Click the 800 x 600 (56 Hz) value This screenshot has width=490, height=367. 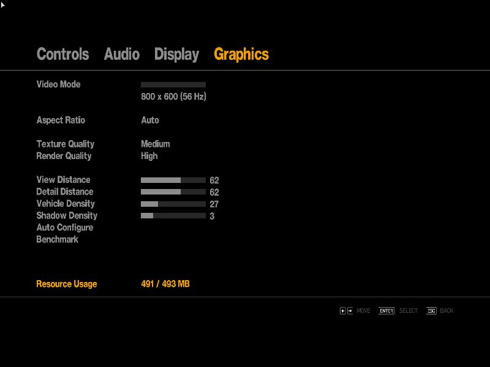pos(173,97)
